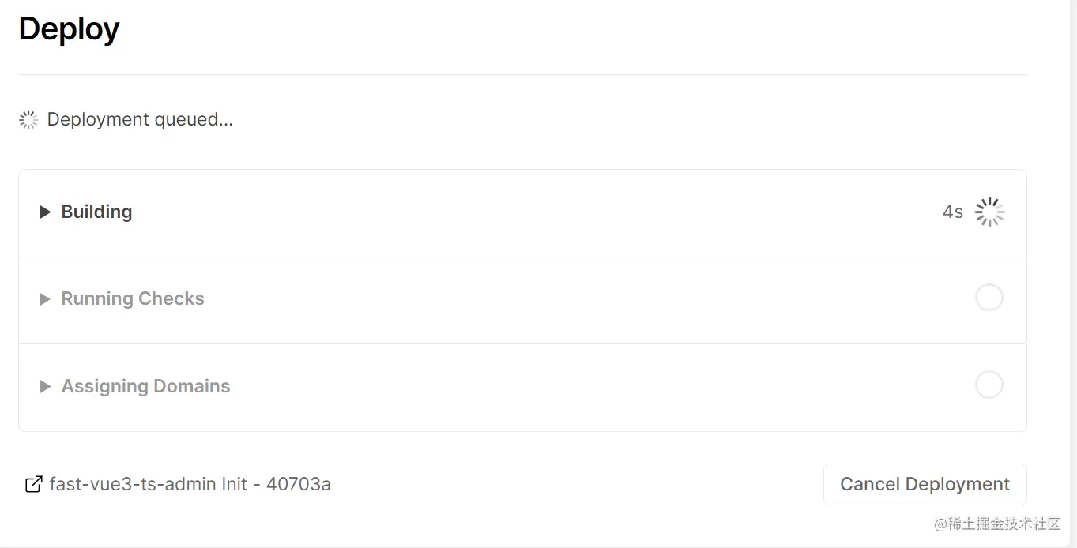Screen dimensions: 1077x548
Task: Click the pending indicator on Running Checks row
Action: tap(989, 298)
